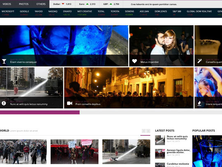The image size is (222, 167).
Task: Open Nunc at velit quis slider post
Action: [x=29, y=104]
